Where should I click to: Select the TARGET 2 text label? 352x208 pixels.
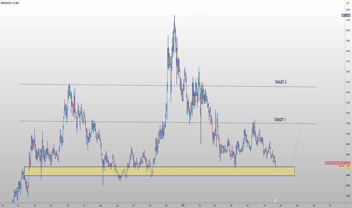(x=281, y=82)
